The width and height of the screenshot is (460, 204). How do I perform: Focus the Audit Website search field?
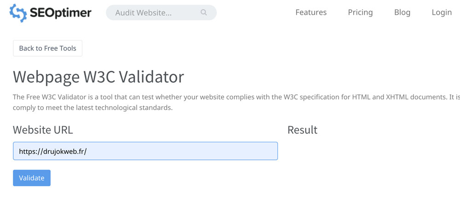coord(161,12)
